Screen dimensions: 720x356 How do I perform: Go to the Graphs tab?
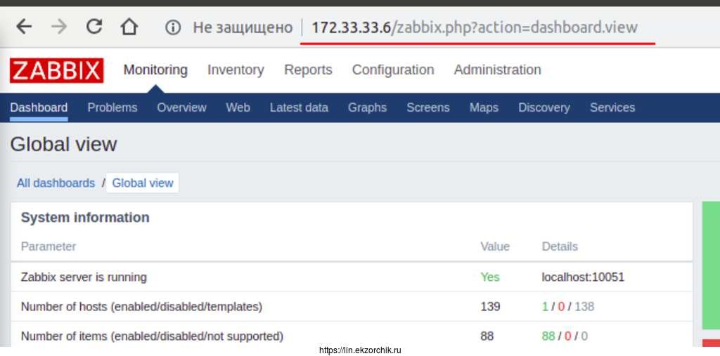point(367,107)
